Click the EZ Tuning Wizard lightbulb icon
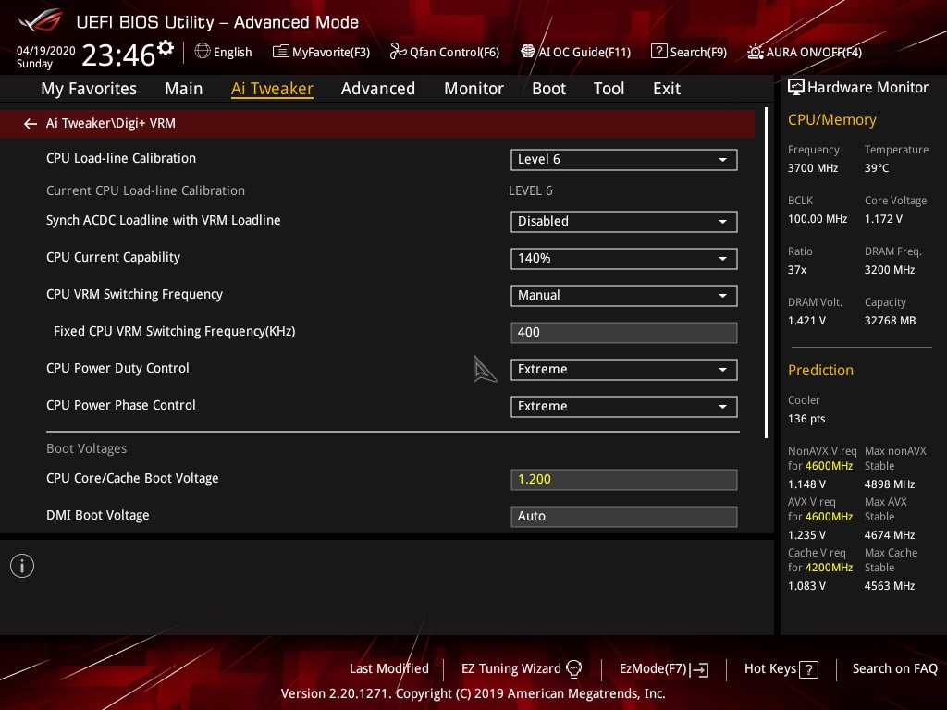 tap(573, 668)
